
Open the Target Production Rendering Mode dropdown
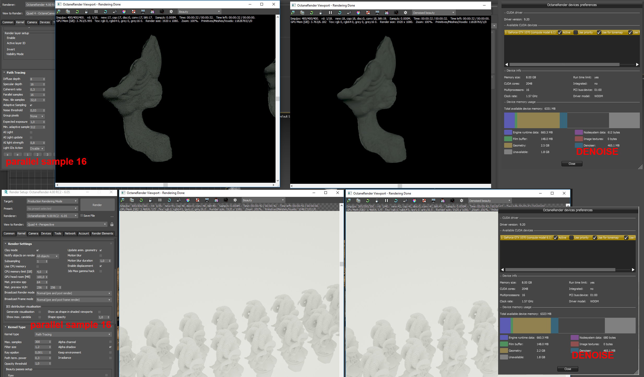[52, 201]
